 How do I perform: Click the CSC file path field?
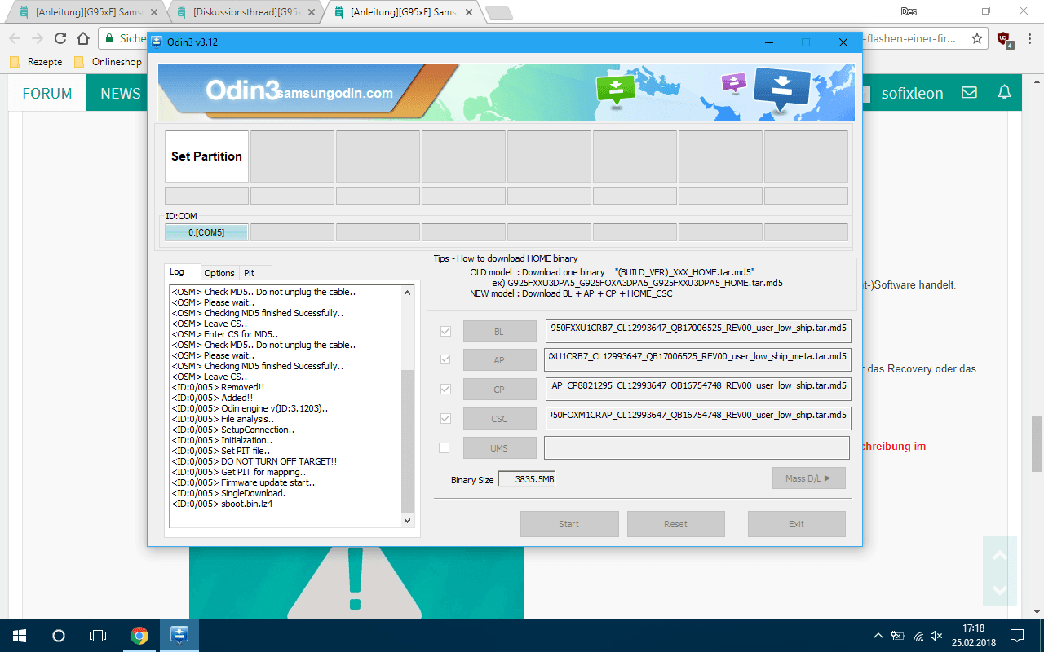(x=698, y=418)
